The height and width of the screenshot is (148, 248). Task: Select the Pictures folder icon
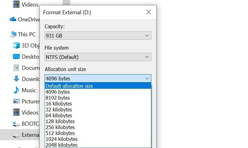(x=16, y=101)
